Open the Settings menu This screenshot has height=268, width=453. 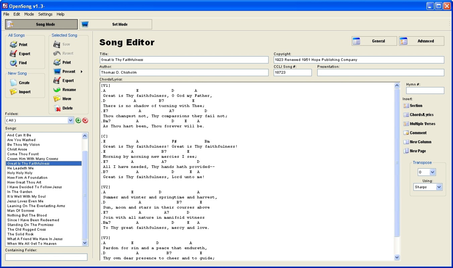[x=45, y=14]
